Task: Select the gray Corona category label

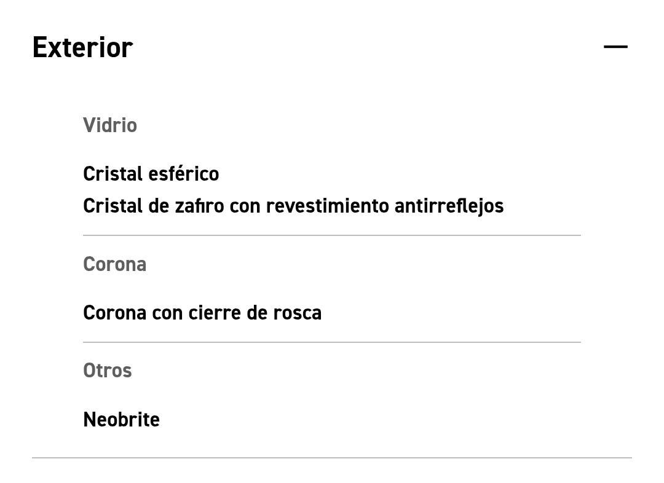Action: pyautogui.click(x=114, y=264)
